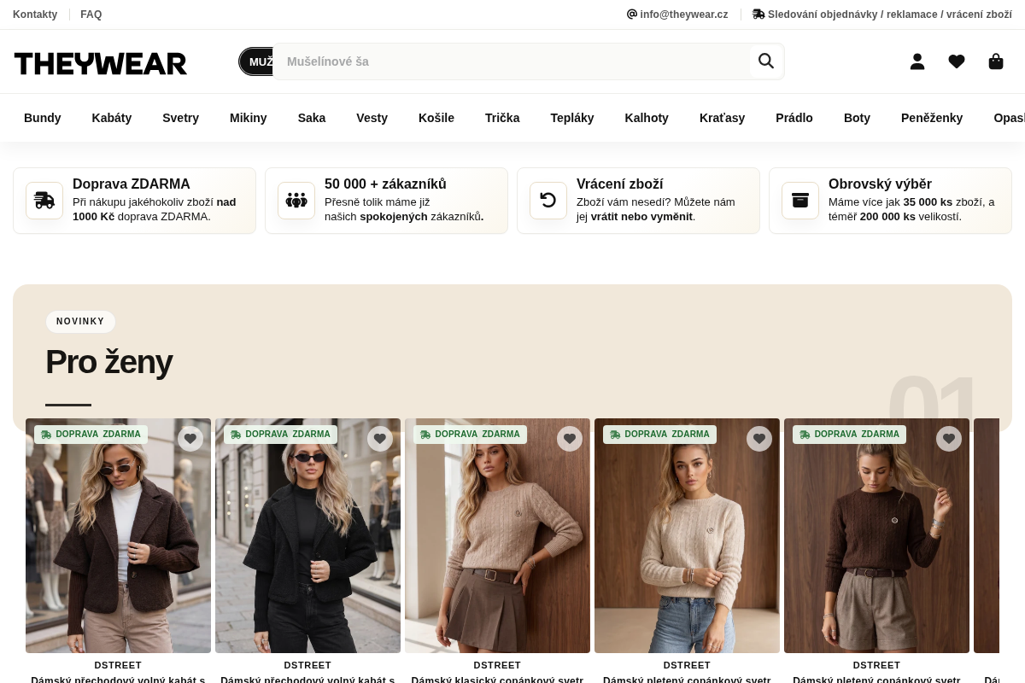The width and height of the screenshot is (1025, 683).
Task: Open the shopping bag cart icon
Action: pyautogui.click(x=996, y=61)
